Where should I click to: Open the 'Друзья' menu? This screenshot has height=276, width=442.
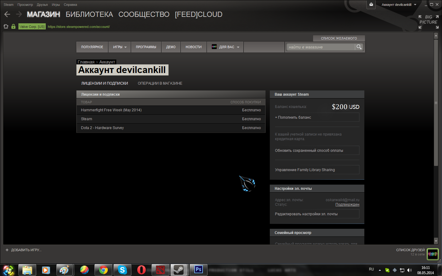tap(42, 5)
